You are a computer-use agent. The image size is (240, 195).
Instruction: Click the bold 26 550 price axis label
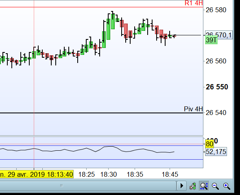tap(217, 87)
